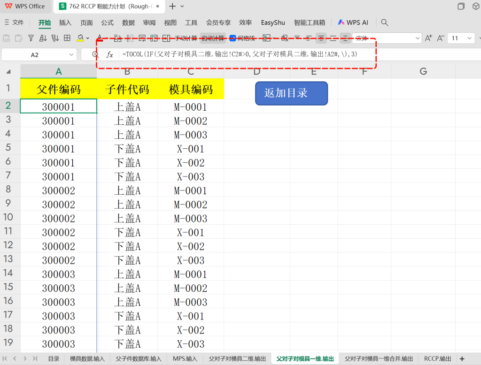Click the fx insert function icon
Image resolution: width=481 pixels, height=365 pixels.
point(109,54)
